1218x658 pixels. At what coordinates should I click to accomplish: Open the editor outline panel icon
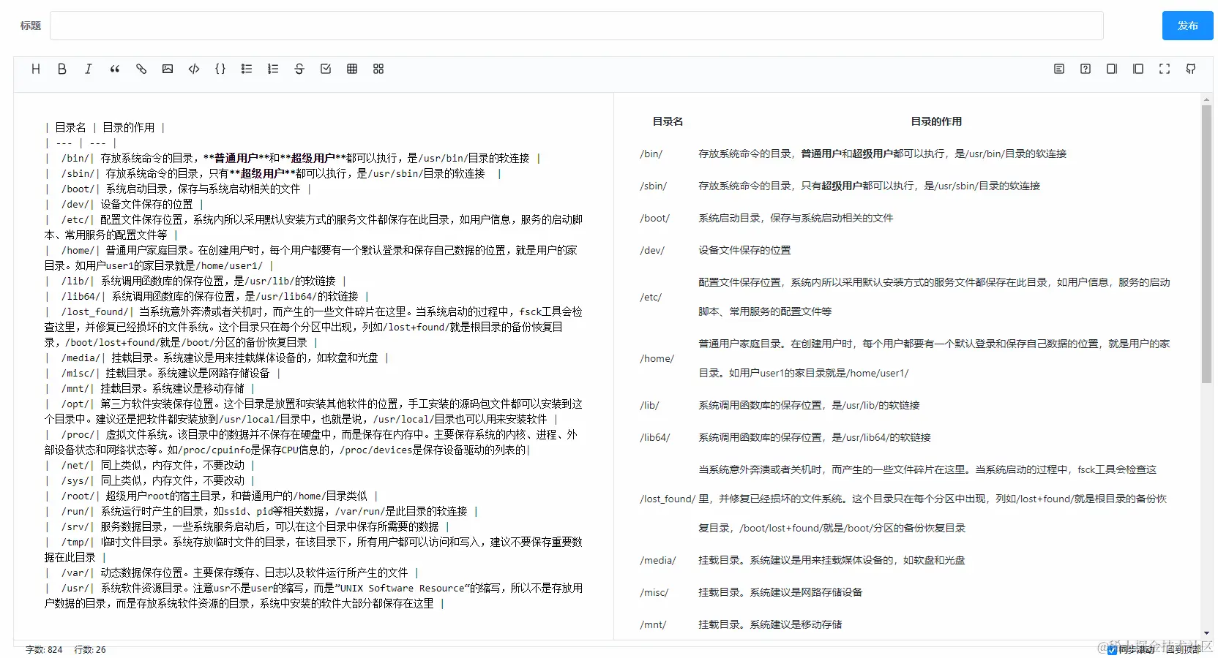[1058, 69]
